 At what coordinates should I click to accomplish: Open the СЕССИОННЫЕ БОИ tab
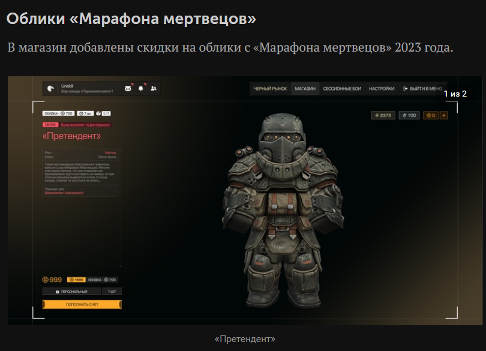coord(342,89)
